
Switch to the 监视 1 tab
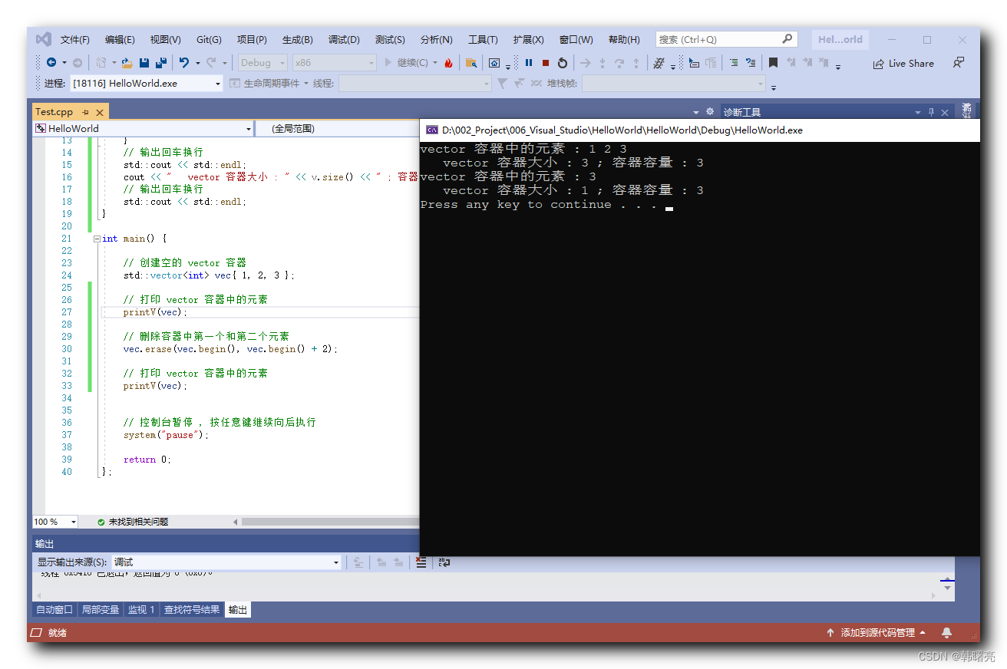pos(141,610)
